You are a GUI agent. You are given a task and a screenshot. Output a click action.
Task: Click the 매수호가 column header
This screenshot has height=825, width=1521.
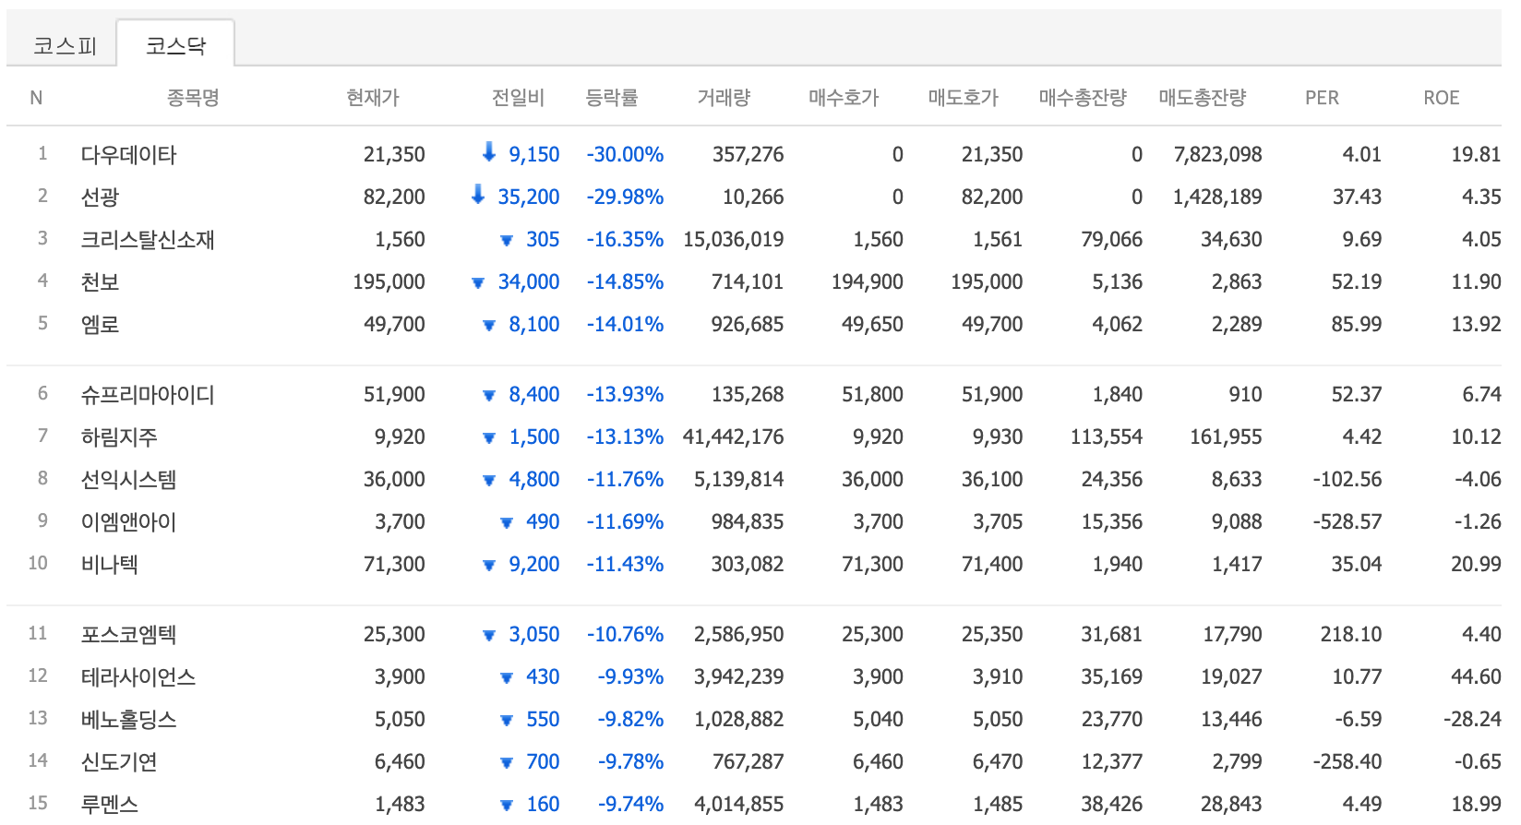(844, 97)
